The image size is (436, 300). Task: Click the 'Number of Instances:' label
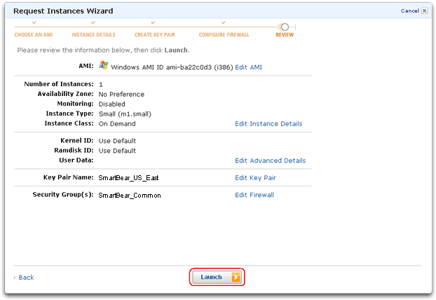(59, 84)
